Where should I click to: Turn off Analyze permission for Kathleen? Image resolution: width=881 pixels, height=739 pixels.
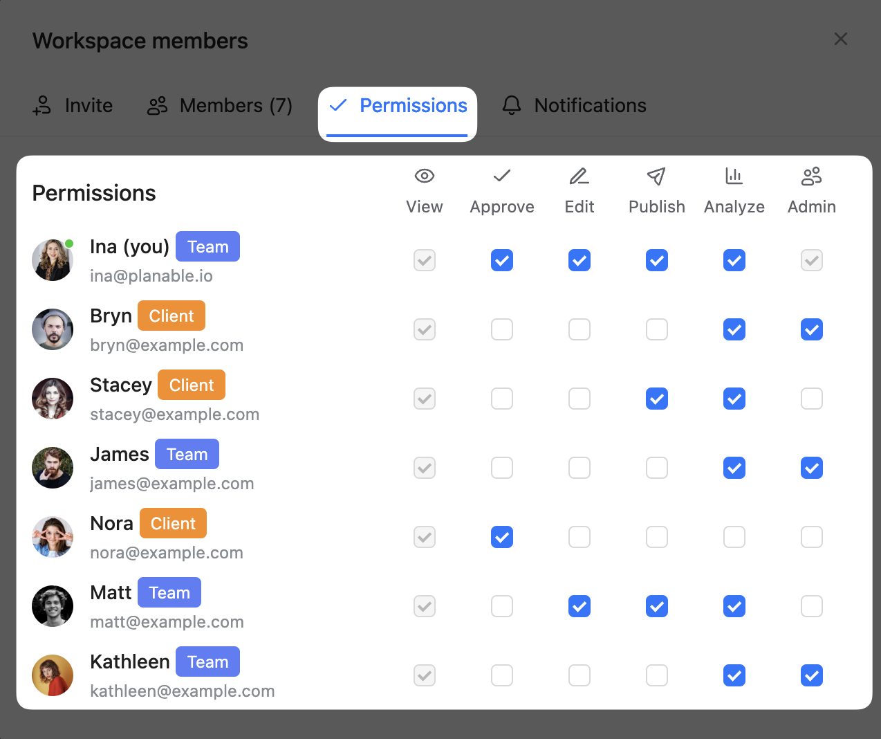click(734, 675)
